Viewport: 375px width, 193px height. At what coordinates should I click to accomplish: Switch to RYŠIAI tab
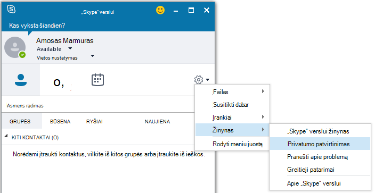(94, 121)
